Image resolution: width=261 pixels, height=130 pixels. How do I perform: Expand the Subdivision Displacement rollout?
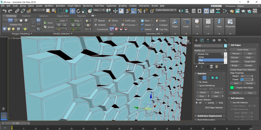[210, 116]
